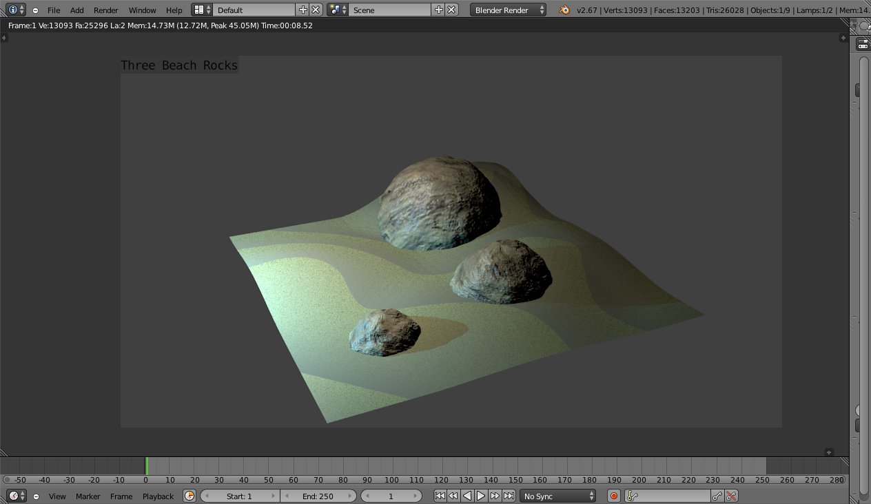Click the Blender logo icon
This screenshot has height=504, width=871.
tap(564, 10)
